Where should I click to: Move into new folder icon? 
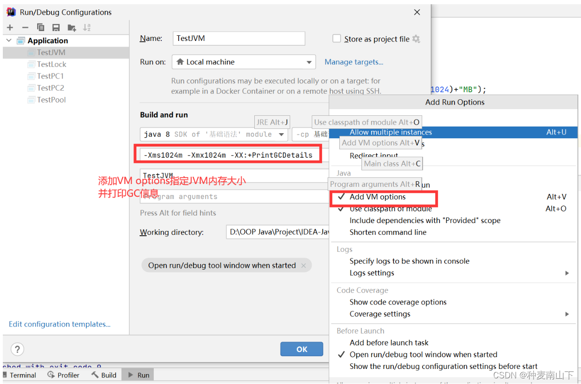[71, 27]
